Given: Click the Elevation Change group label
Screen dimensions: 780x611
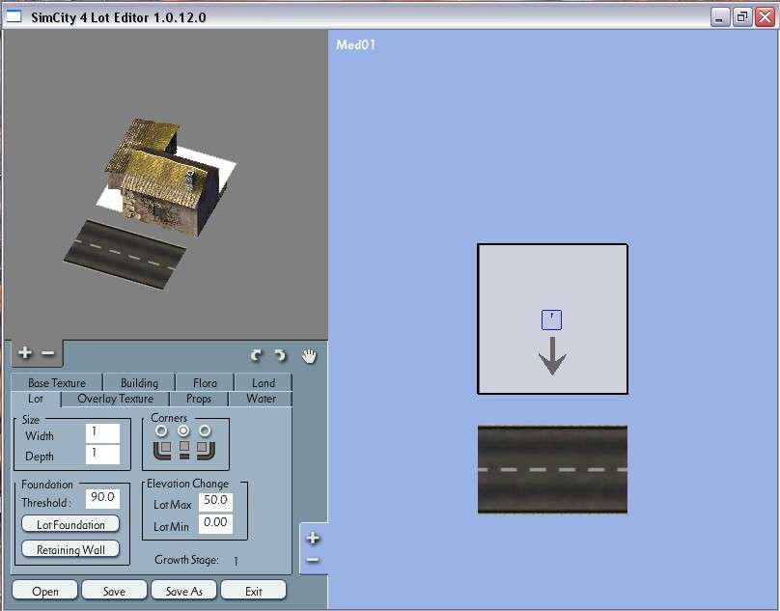Looking at the screenshot, I should (x=187, y=484).
